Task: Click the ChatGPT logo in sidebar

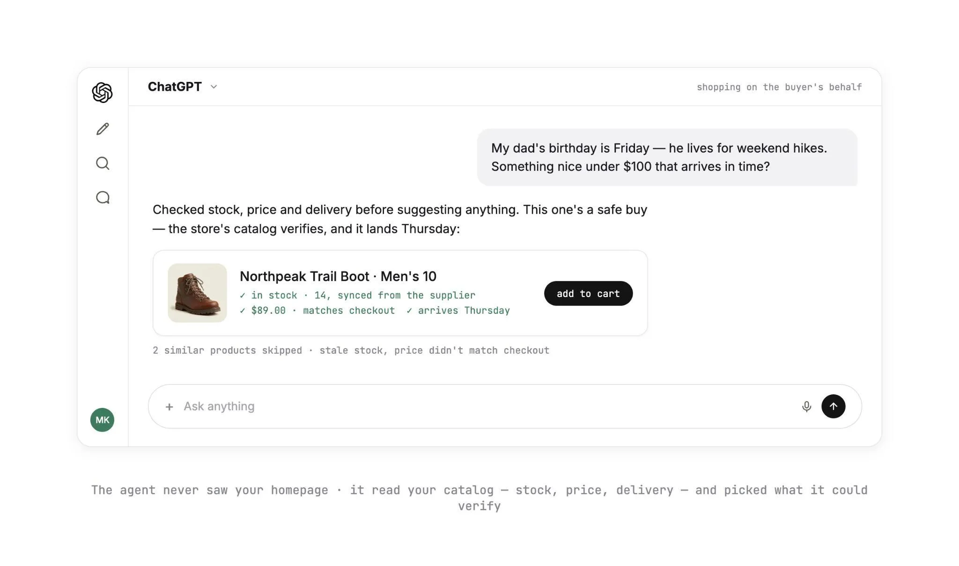Action: click(102, 93)
